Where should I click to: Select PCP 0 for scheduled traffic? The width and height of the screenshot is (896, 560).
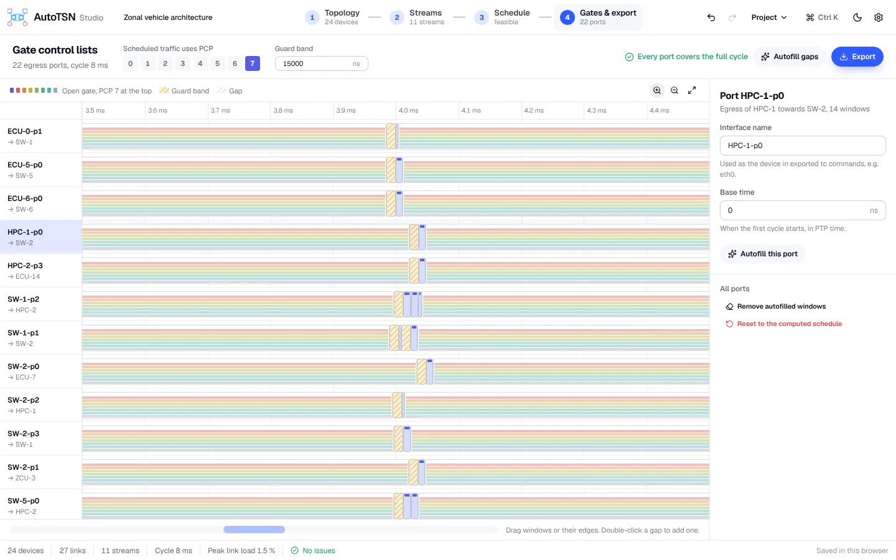pyautogui.click(x=130, y=63)
